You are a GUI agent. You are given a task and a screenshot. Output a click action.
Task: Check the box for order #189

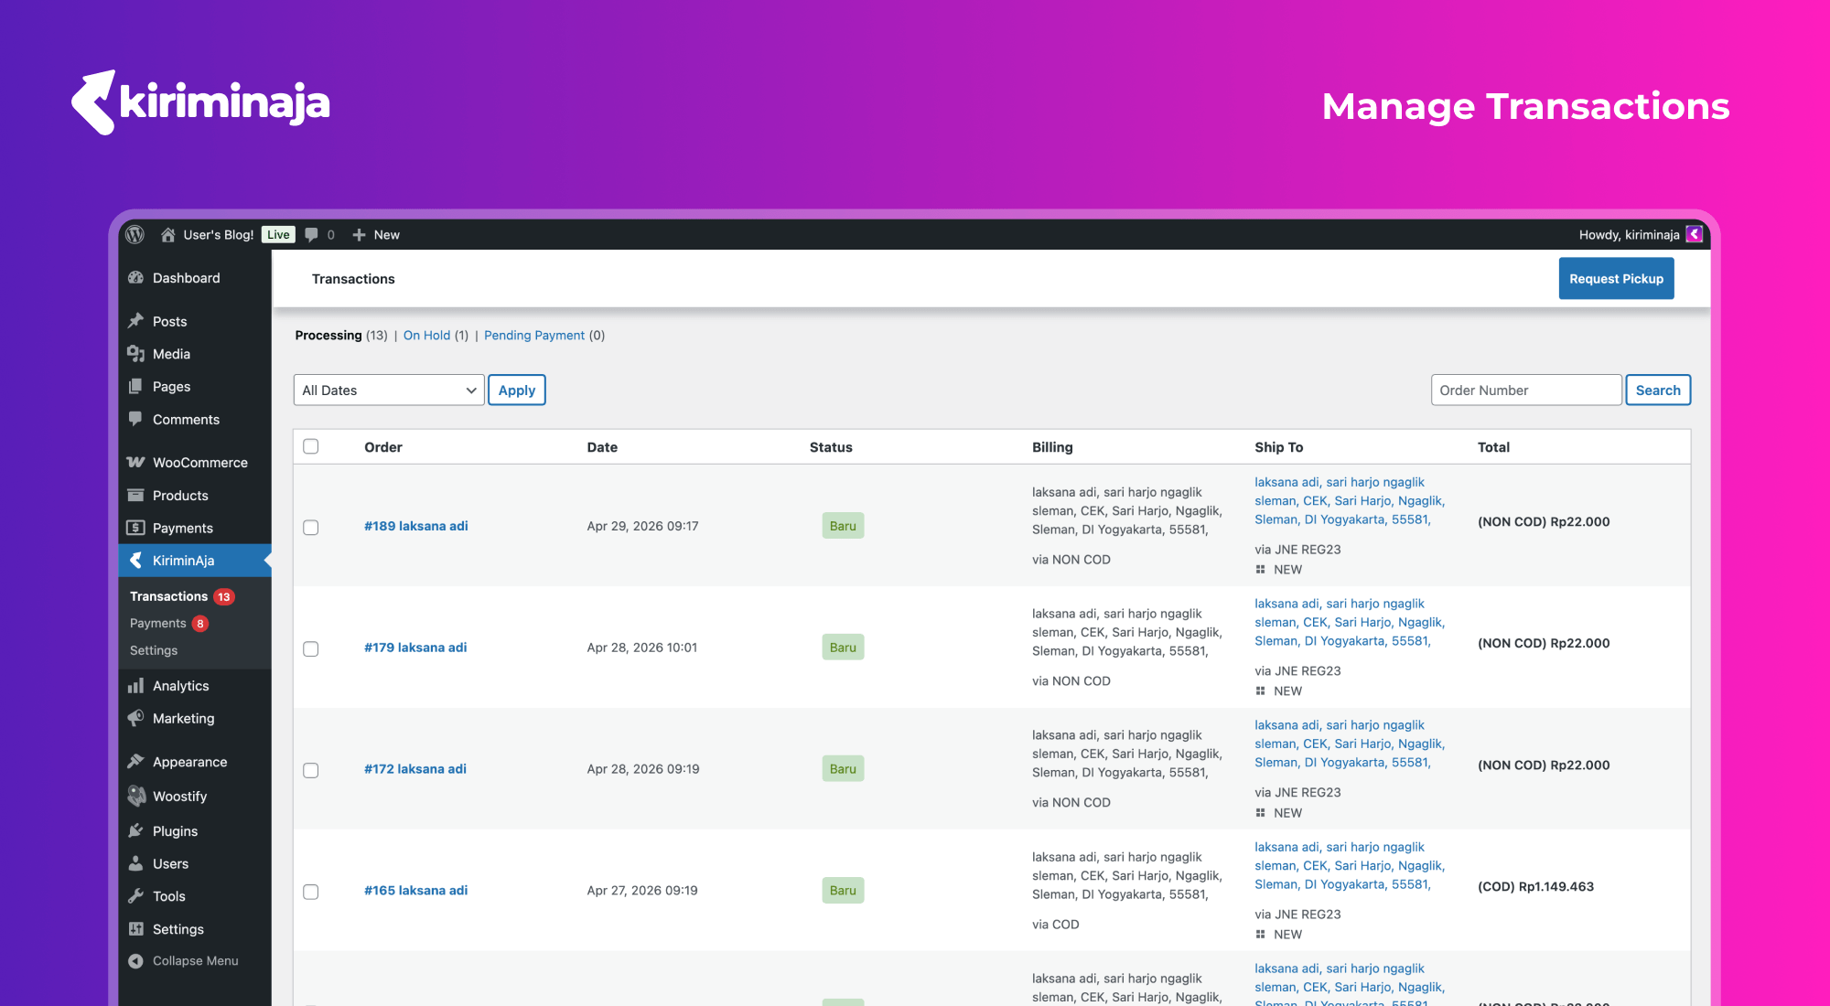311,528
